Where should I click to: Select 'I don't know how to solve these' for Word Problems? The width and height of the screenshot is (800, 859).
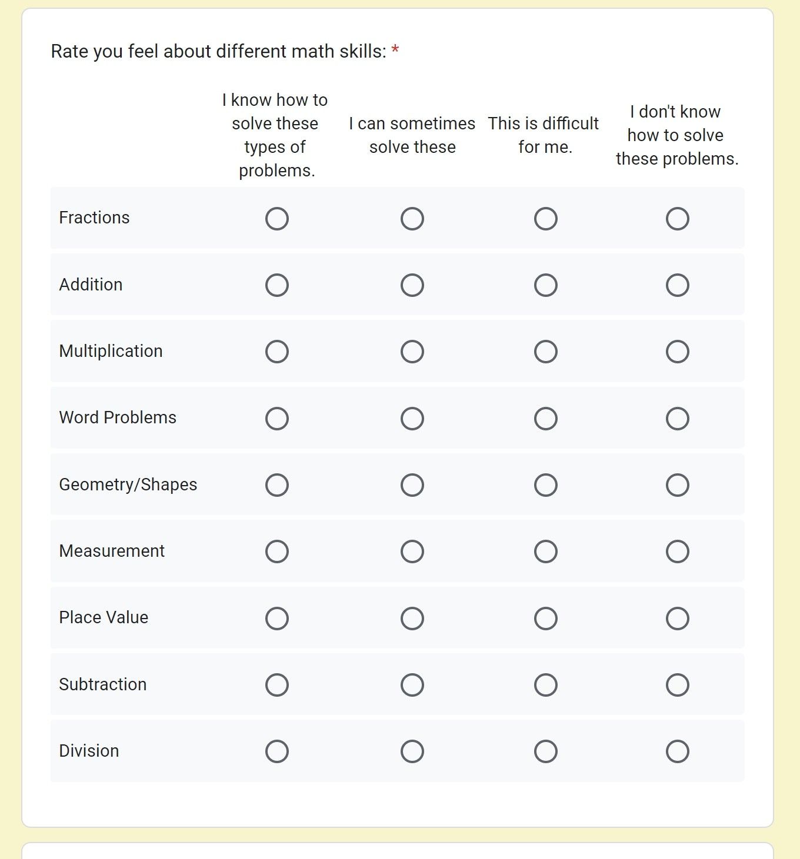tap(678, 418)
